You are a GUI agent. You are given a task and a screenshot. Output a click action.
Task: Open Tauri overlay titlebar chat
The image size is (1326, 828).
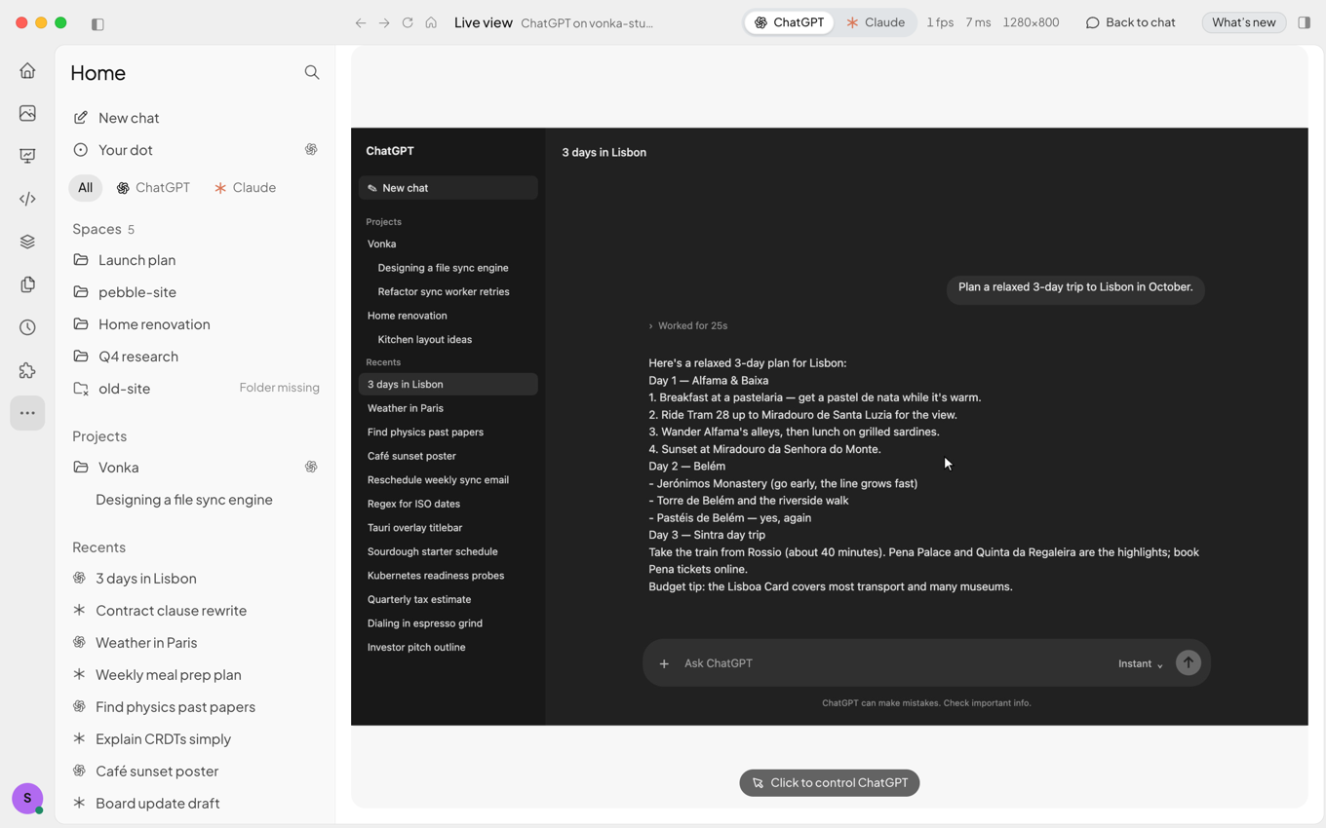coord(448,527)
